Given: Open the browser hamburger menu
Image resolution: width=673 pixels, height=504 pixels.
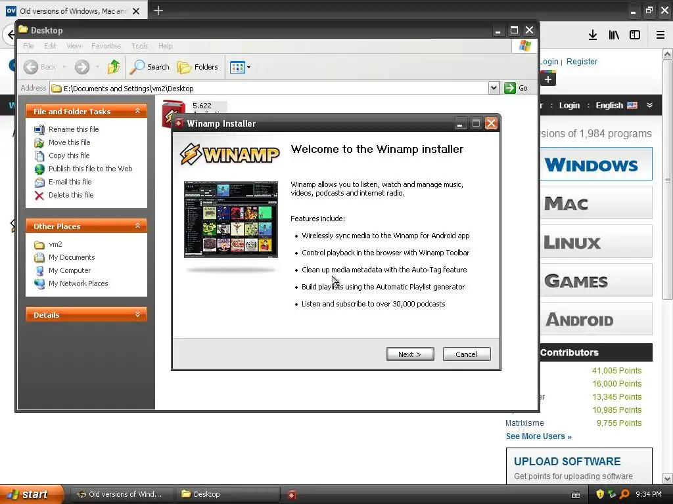Looking at the screenshot, I should [x=661, y=35].
